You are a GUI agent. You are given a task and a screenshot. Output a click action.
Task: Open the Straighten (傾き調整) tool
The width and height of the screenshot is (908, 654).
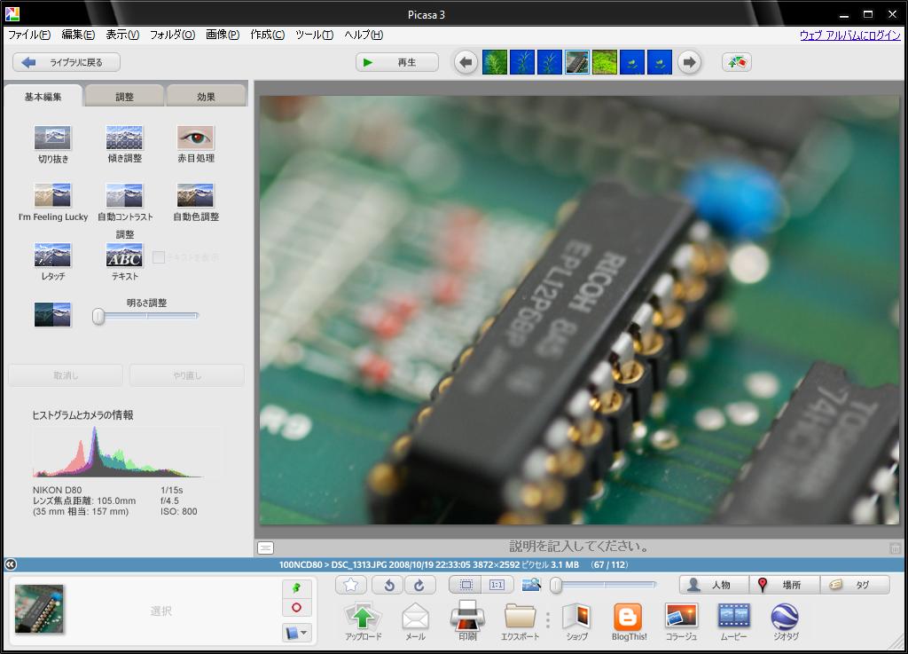point(124,138)
